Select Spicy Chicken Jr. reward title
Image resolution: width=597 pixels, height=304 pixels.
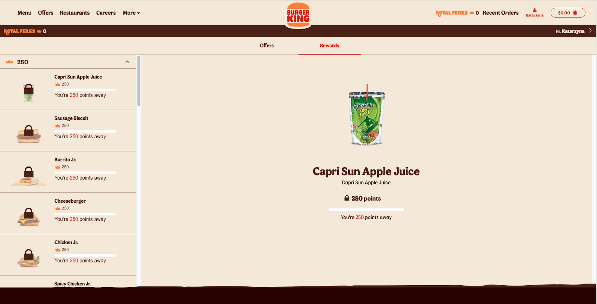pos(72,284)
